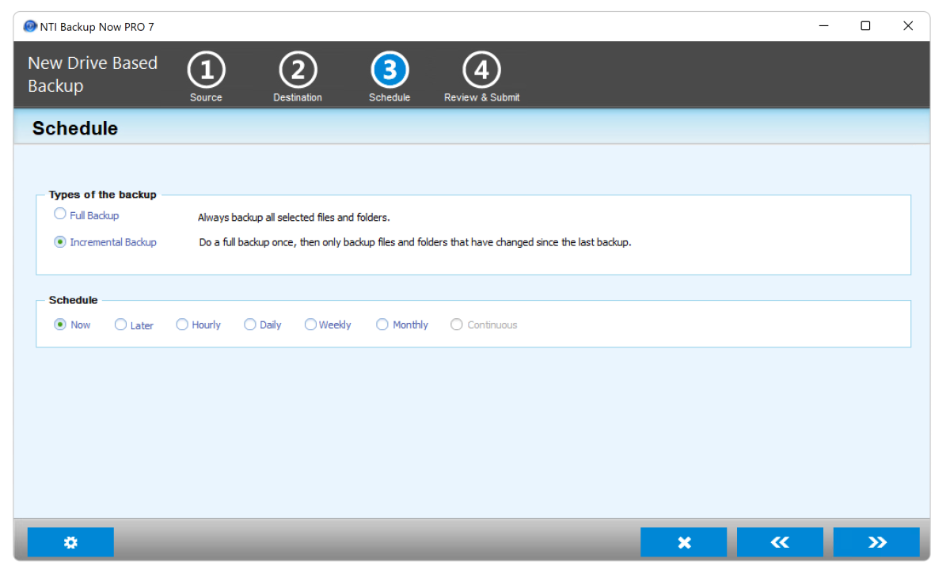Viewport: 950px width, 577px height.
Task: Click the Continuous schedule radio button
Action: (457, 325)
